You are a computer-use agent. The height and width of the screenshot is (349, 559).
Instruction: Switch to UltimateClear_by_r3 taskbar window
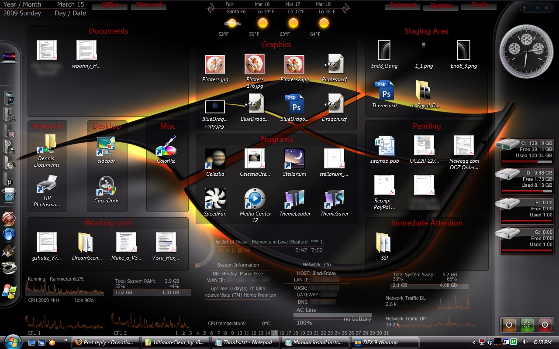click(x=176, y=342)
